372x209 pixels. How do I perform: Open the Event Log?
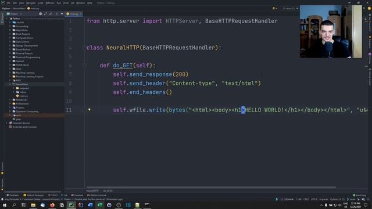[x=359, y=195]
